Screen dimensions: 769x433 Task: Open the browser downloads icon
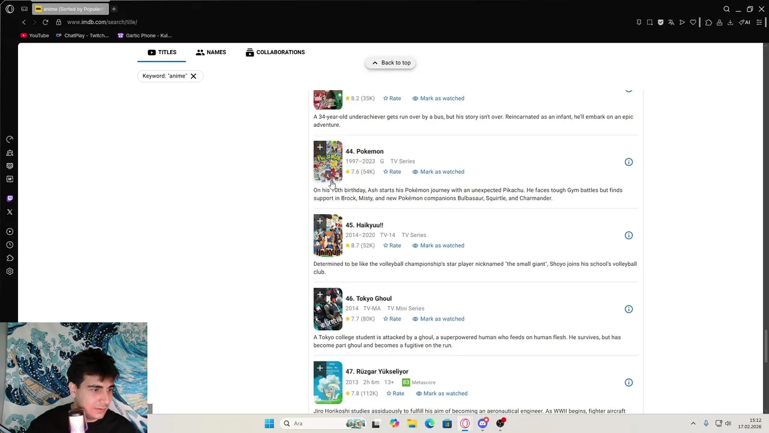pos(730,22)
